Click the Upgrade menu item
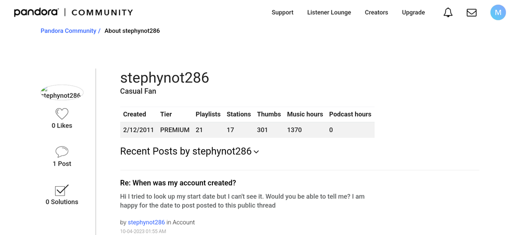The width and height of the screenshot is (520, 235). (x=413, y=12)
